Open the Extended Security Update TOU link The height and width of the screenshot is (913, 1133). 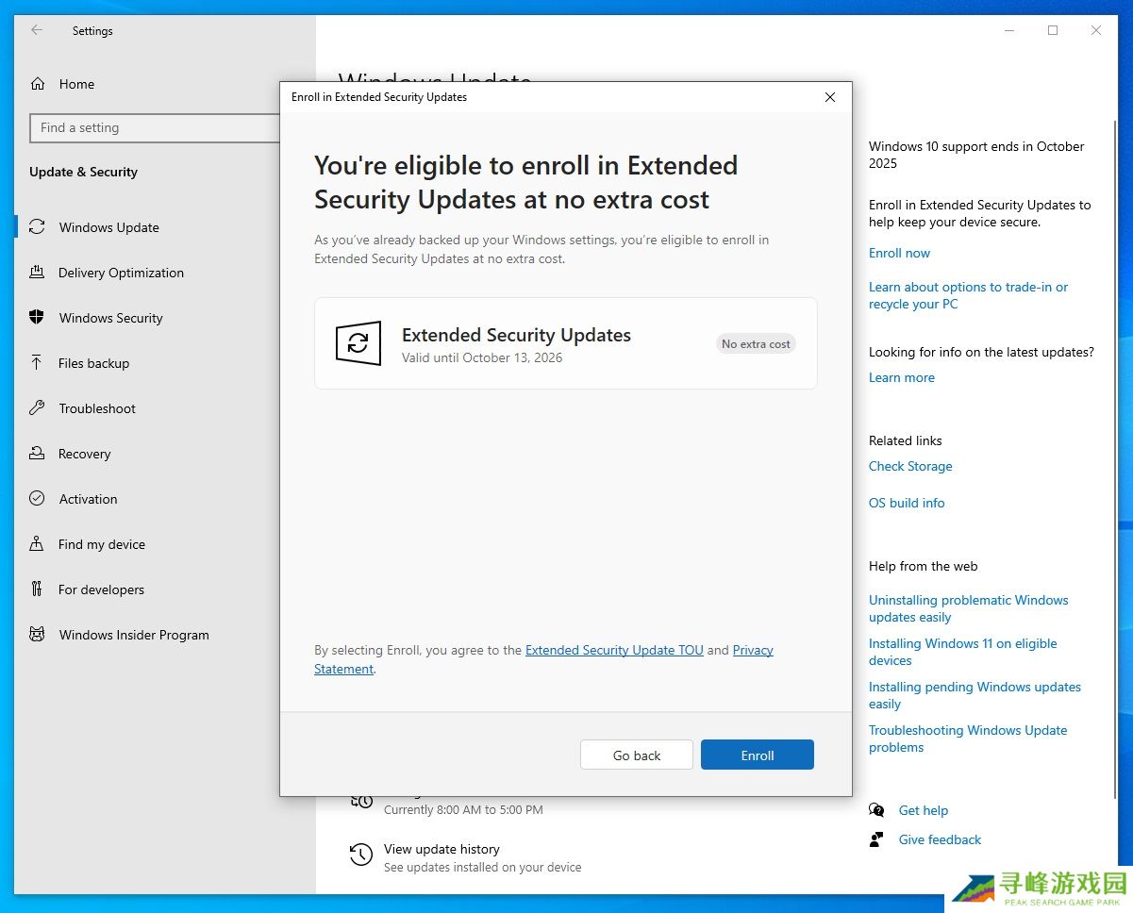(x=614, y=650)
